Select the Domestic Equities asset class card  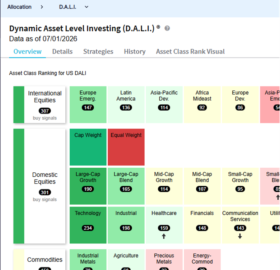[39, 186]
